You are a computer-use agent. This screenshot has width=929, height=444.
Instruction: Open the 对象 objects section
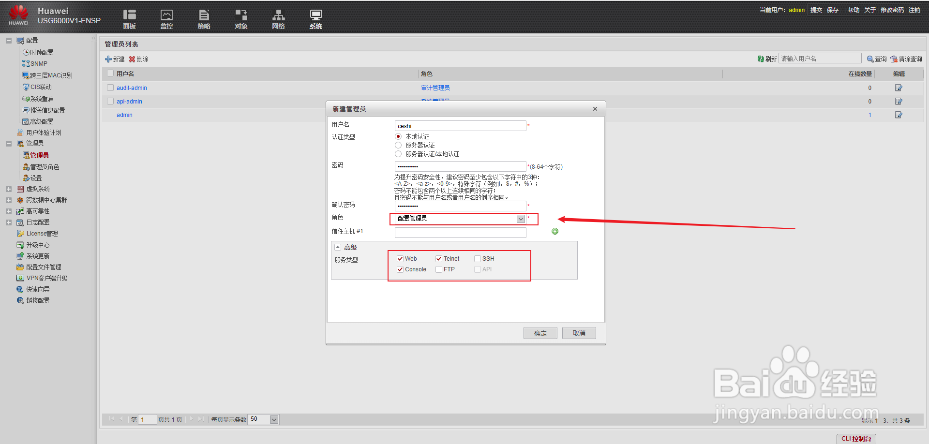pos(241,18)
